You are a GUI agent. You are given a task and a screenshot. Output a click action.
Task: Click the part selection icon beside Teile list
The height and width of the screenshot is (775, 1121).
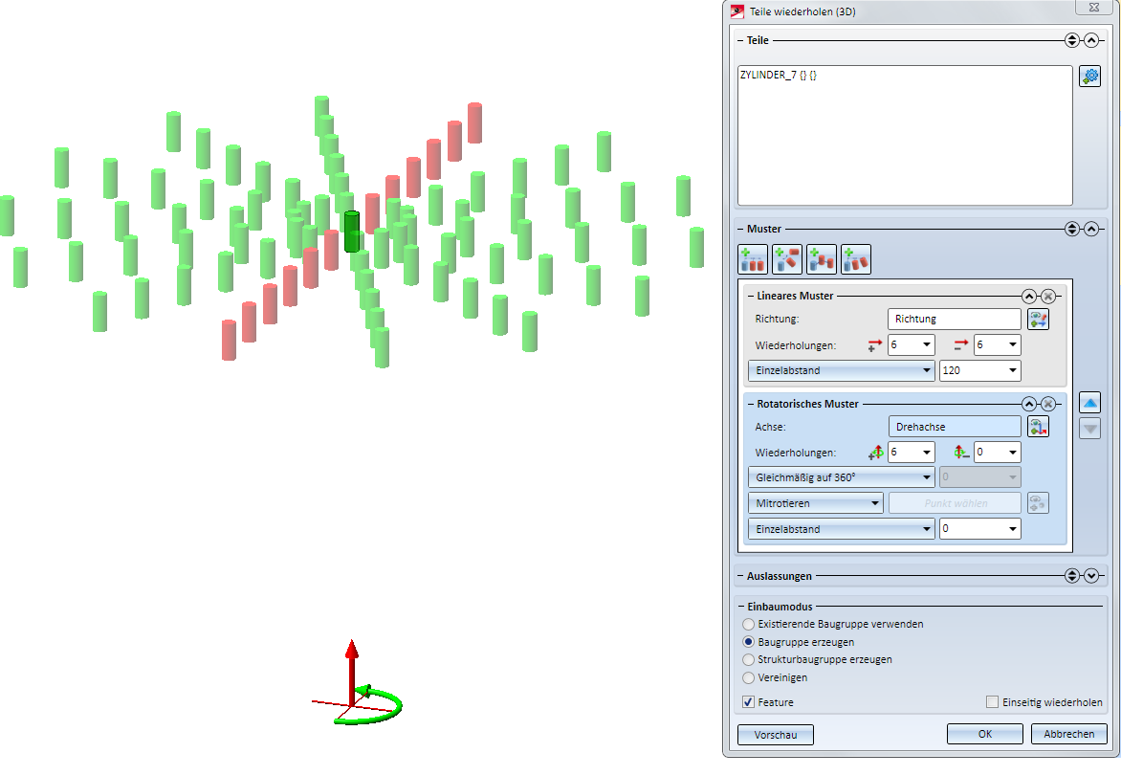(x=1089, y=76)
